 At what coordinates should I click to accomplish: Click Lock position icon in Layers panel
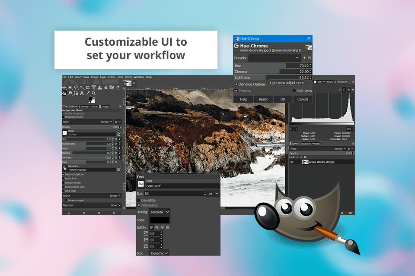[x=301, y=157]
